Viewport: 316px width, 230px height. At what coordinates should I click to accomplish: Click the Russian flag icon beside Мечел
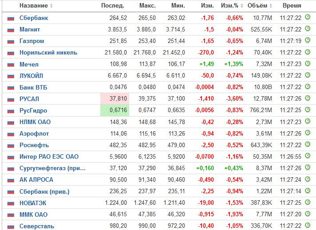11,65
